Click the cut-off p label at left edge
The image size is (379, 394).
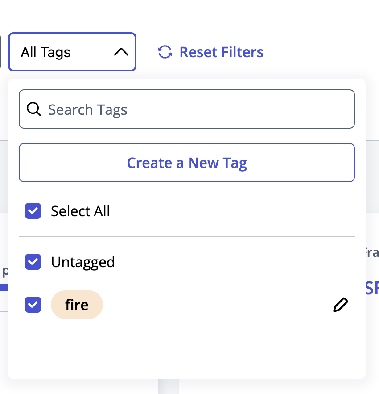coord(5,272)
